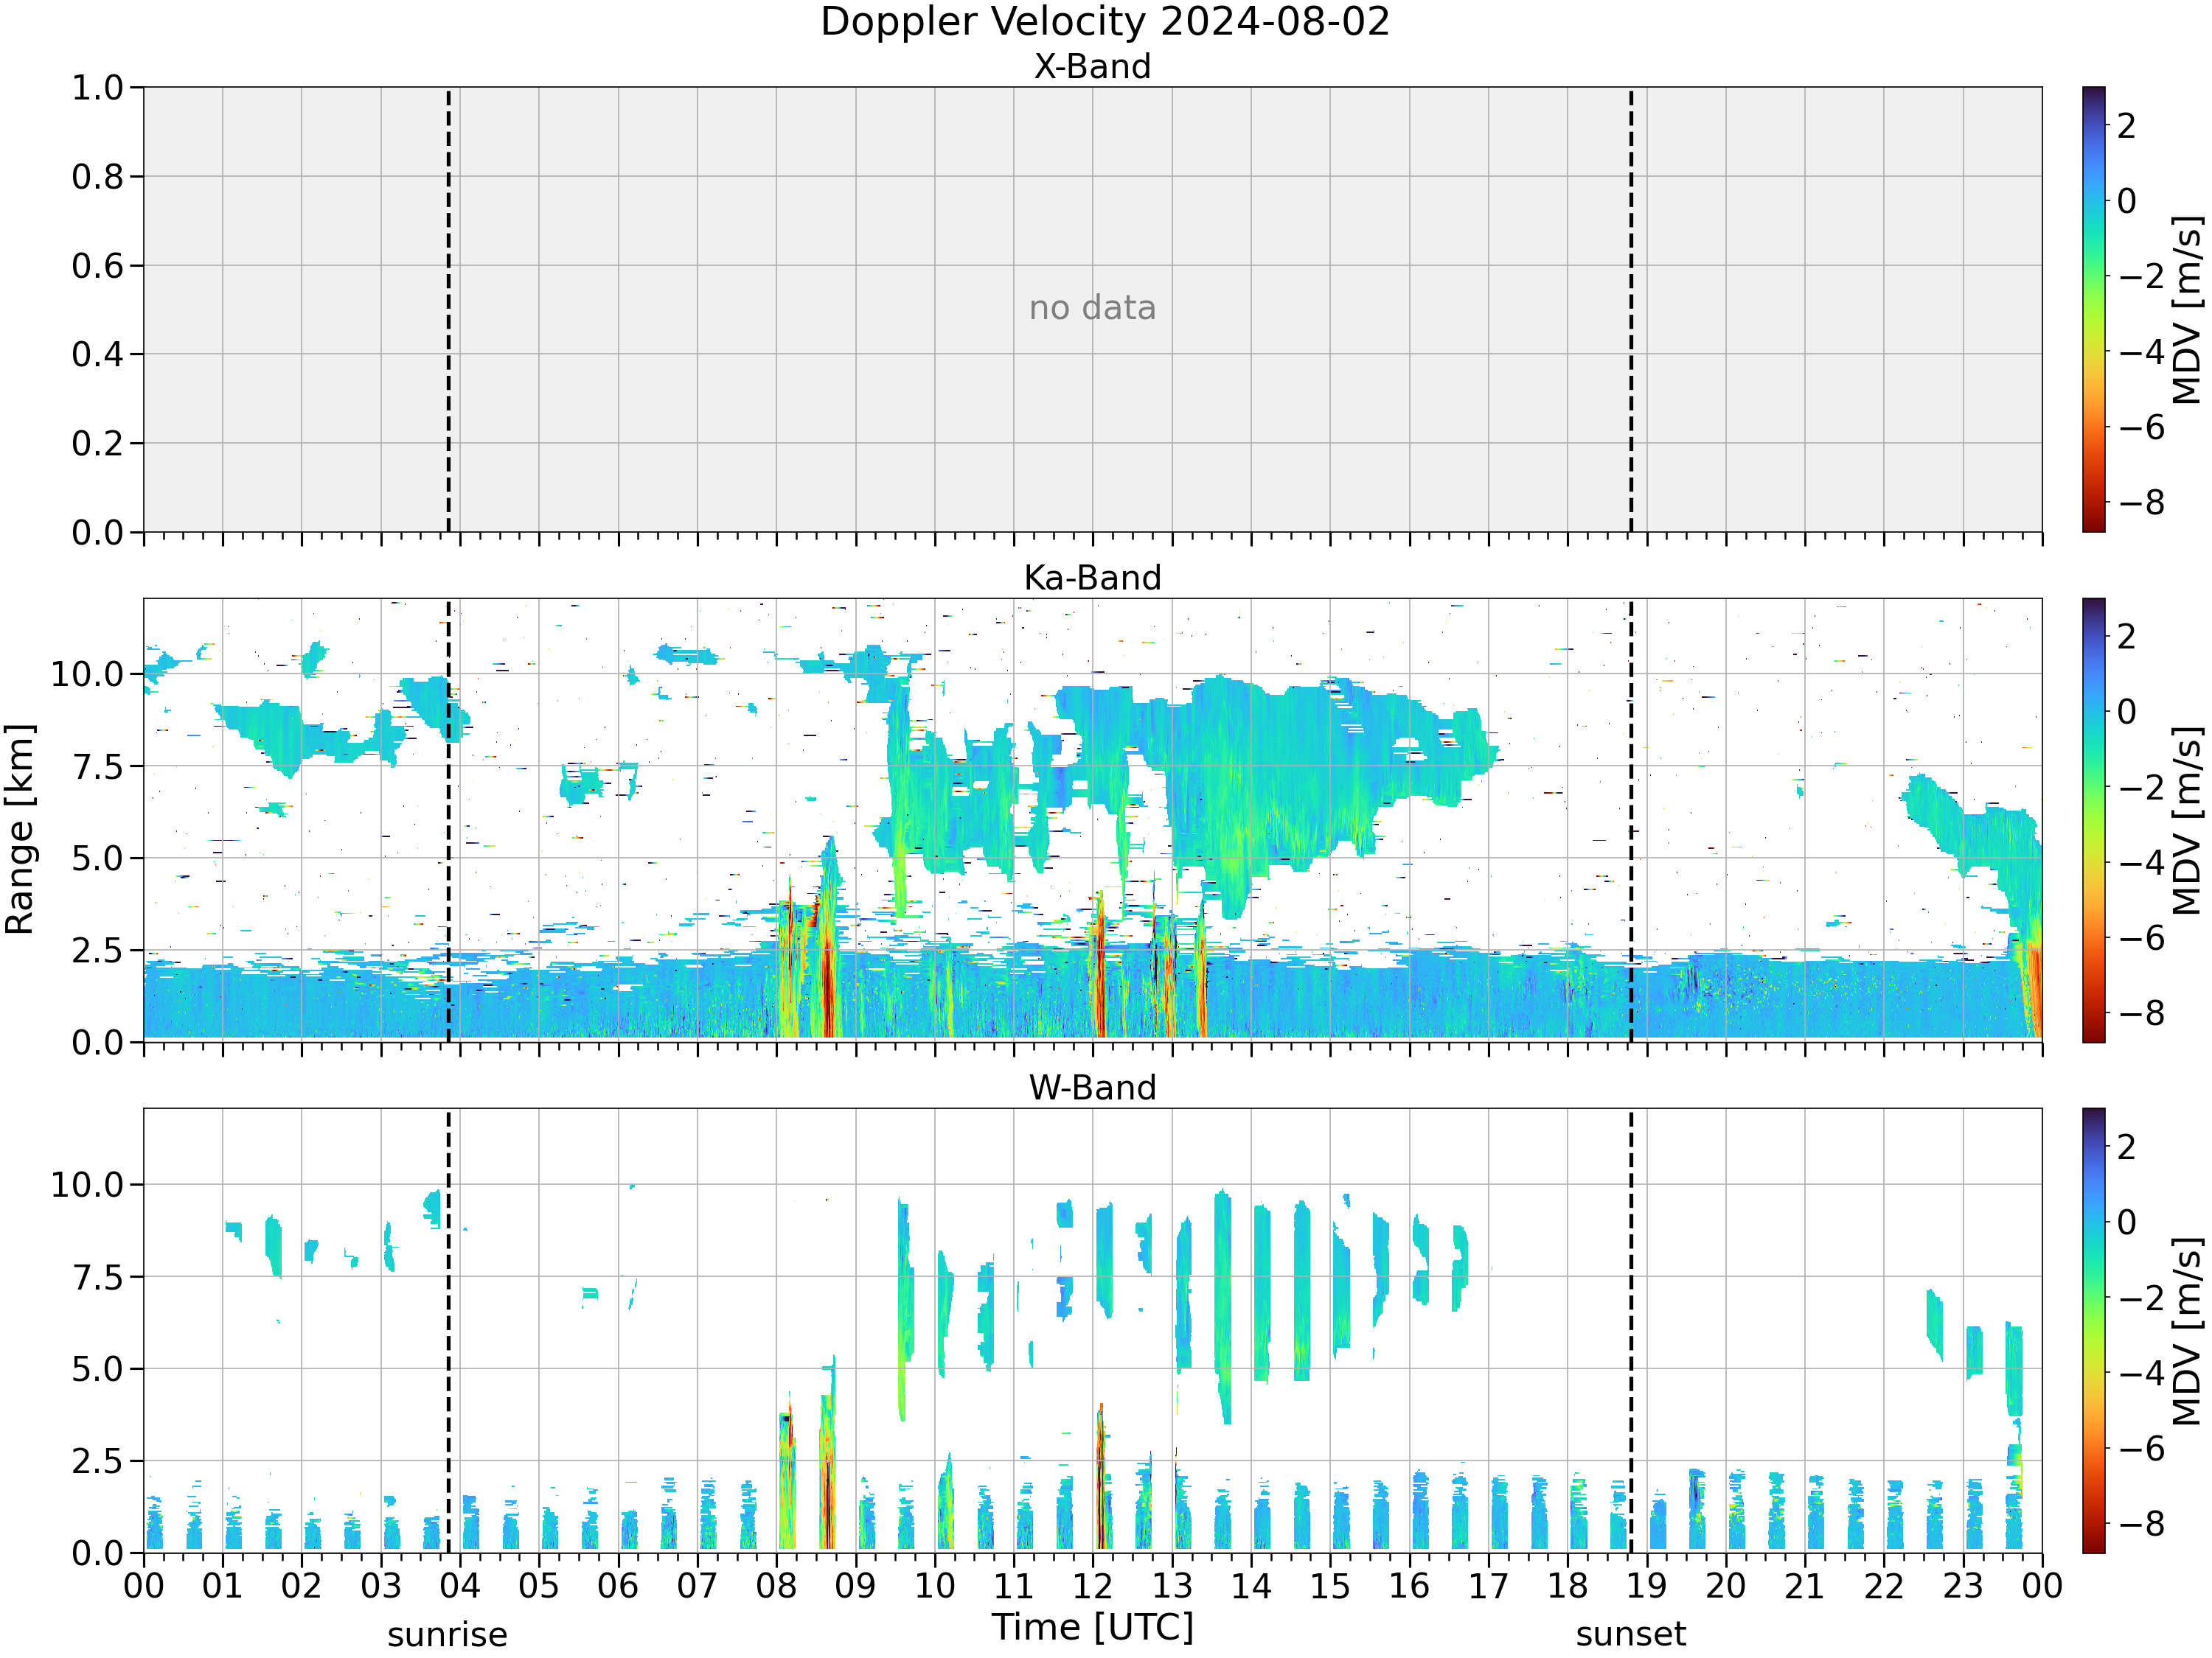Click the 10.0 km tick in Ka-Band
The height and width of the screenshot is (1658, 2212).
click(86, 674)
